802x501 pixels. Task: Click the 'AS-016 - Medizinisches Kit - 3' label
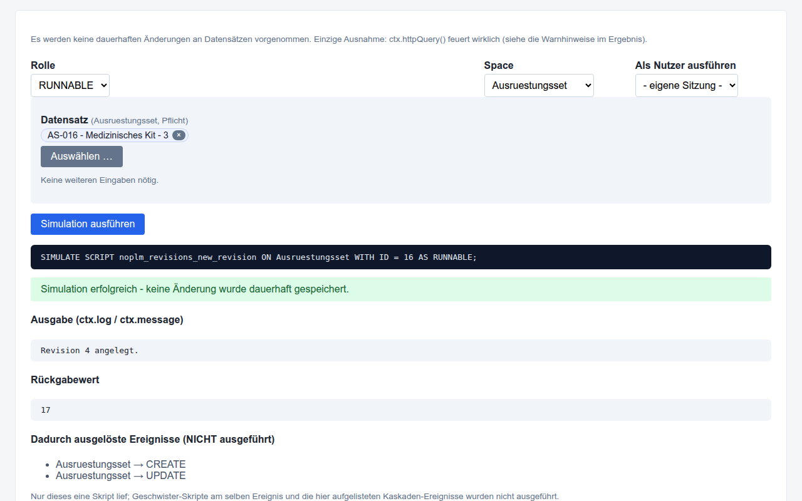tap(108, 135)
